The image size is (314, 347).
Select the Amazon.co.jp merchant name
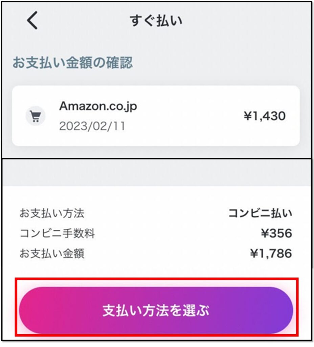coord(98,106)
